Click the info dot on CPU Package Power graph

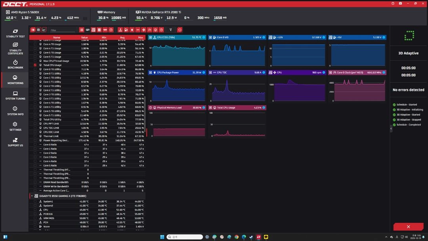(x=204, y=73)
